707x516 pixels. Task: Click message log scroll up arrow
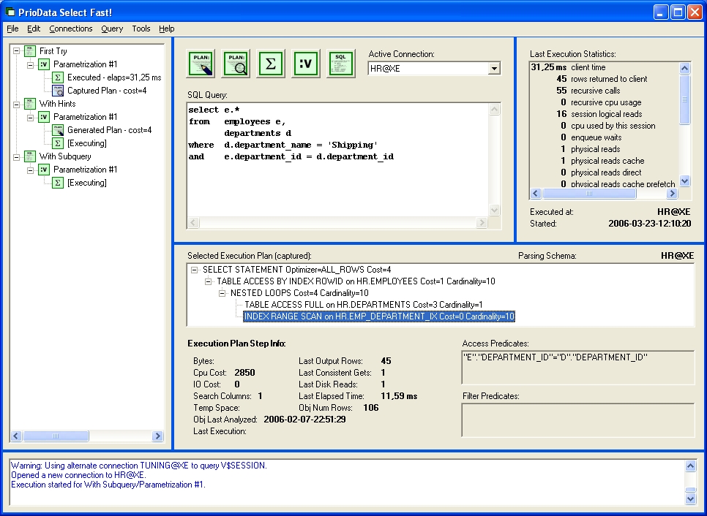point(690,466)
